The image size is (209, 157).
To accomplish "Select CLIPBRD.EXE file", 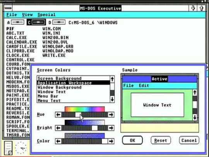I will (x=21, y=51).
